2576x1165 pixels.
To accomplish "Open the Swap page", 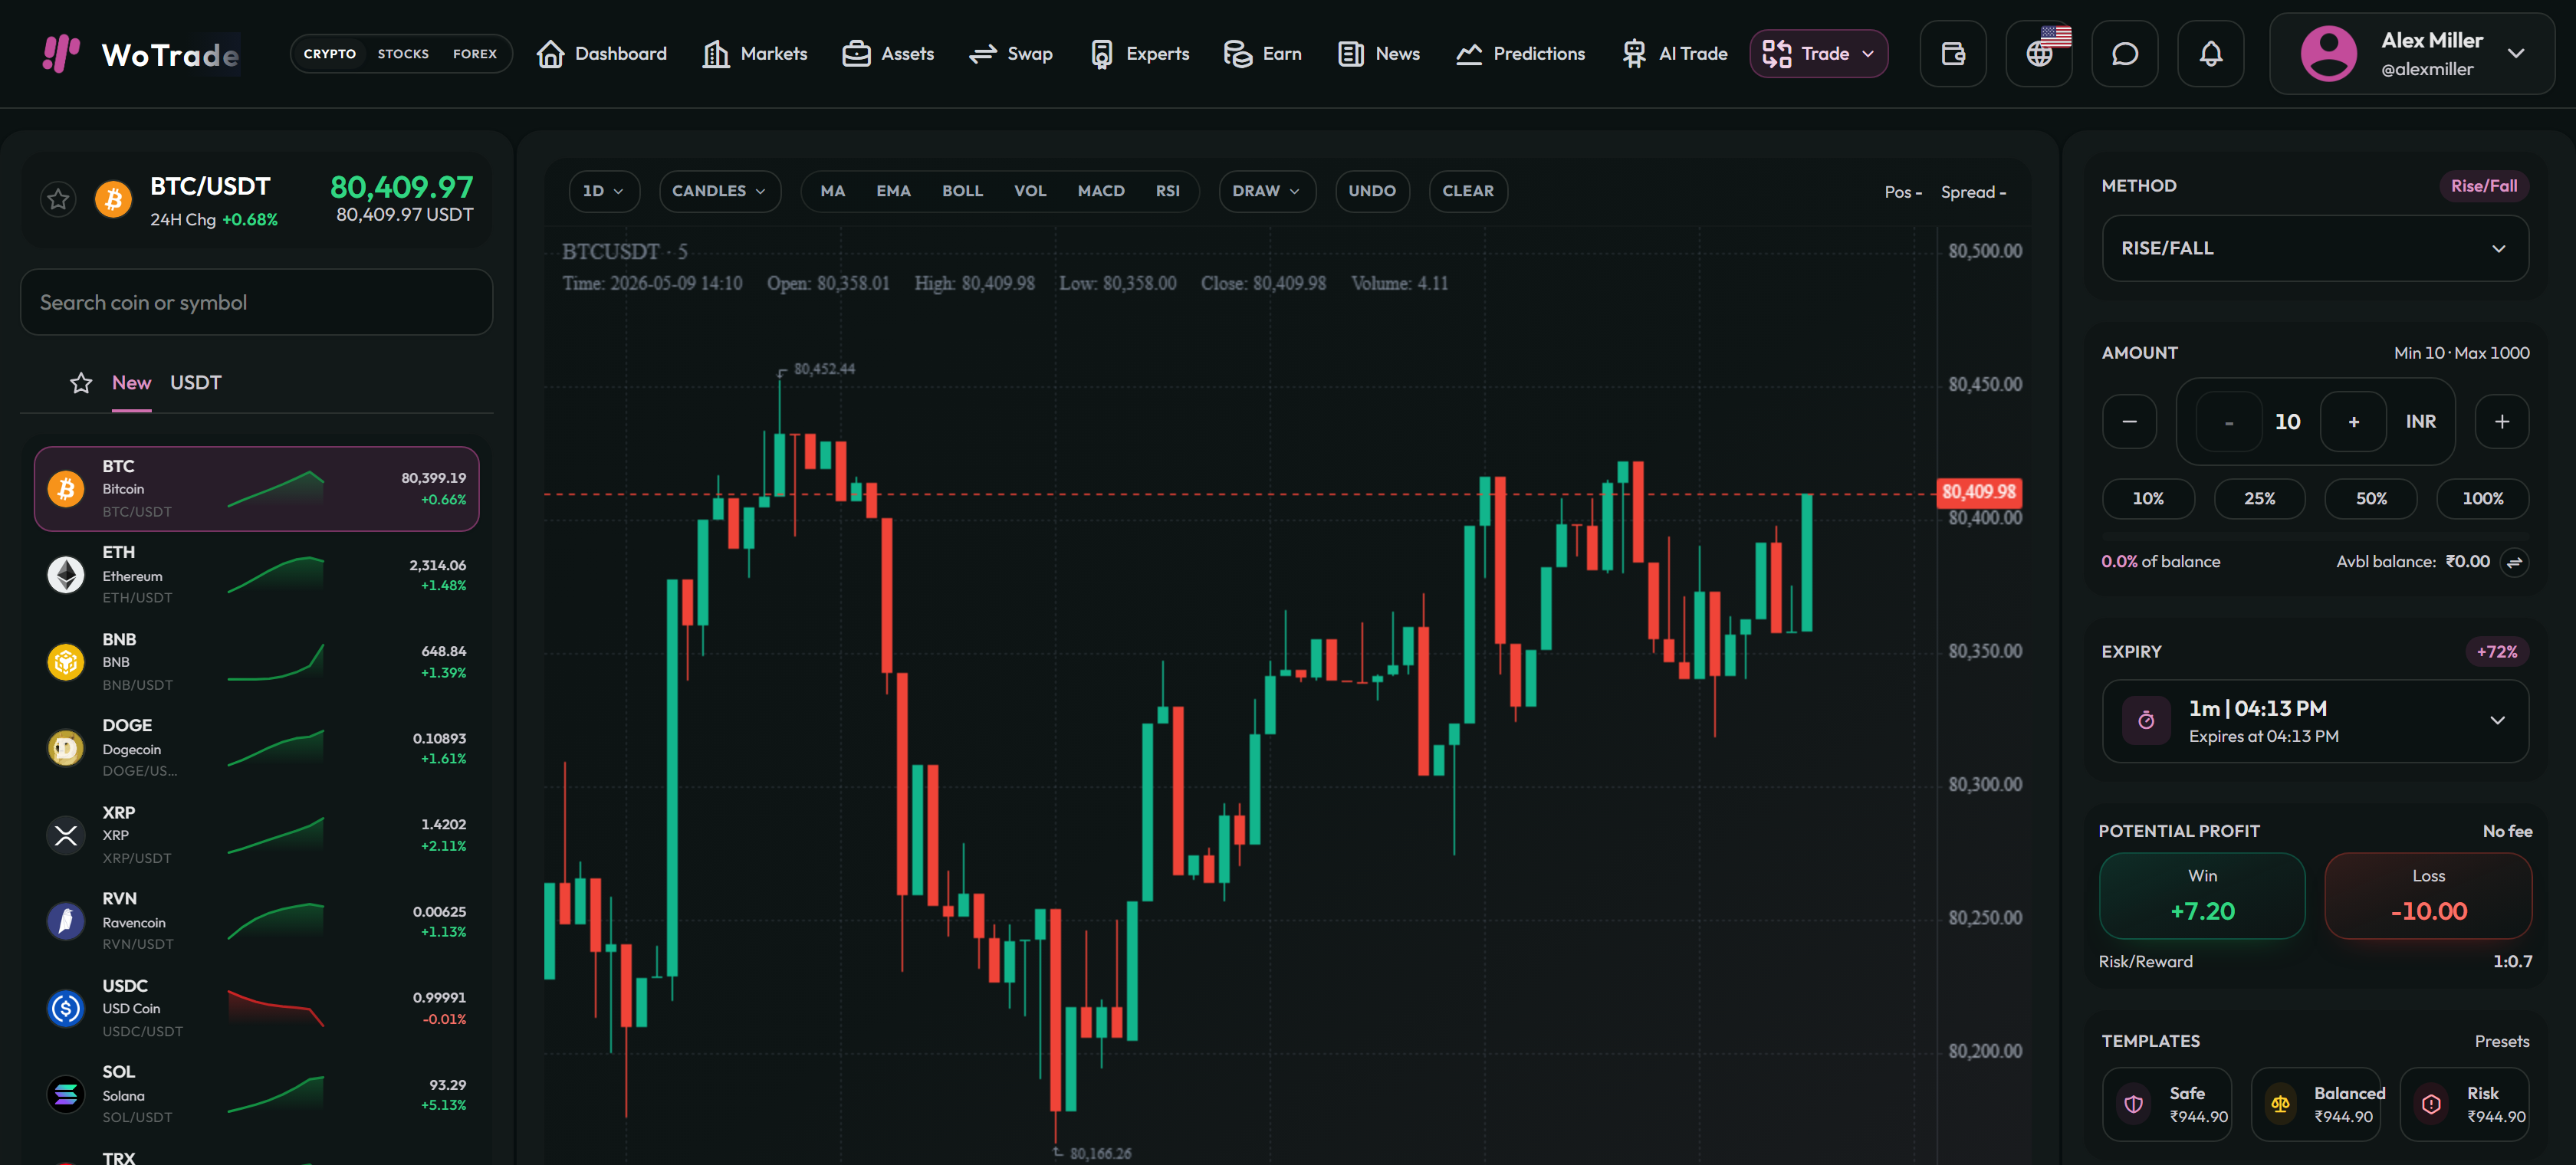I will [1011, 54].
